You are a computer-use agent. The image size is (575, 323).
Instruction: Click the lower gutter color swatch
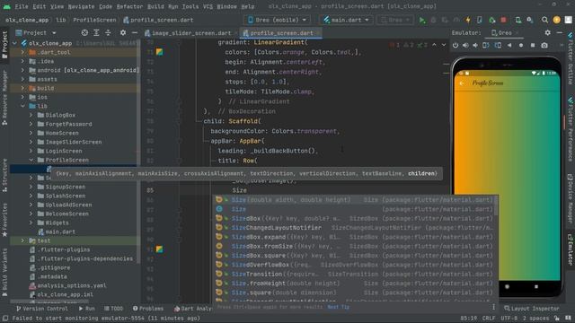[159, 249]
